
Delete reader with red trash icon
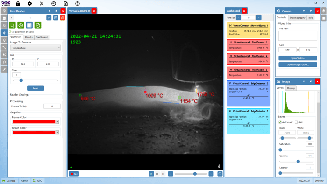click(x=62, y=18)
